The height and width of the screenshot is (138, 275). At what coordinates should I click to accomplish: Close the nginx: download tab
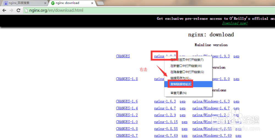[92, 3]
